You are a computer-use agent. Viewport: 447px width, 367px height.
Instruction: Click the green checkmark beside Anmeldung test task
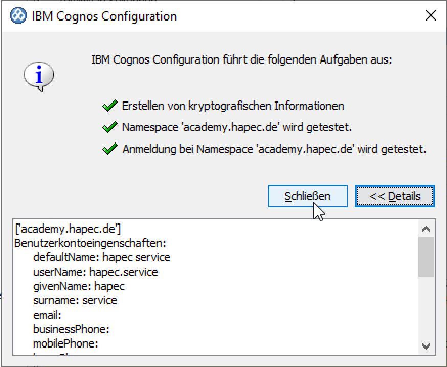click(109, 149)
